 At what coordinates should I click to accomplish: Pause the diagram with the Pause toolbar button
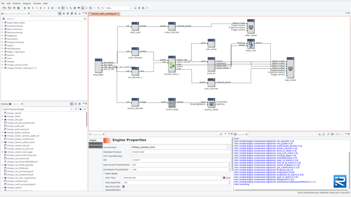coord(40,8)
